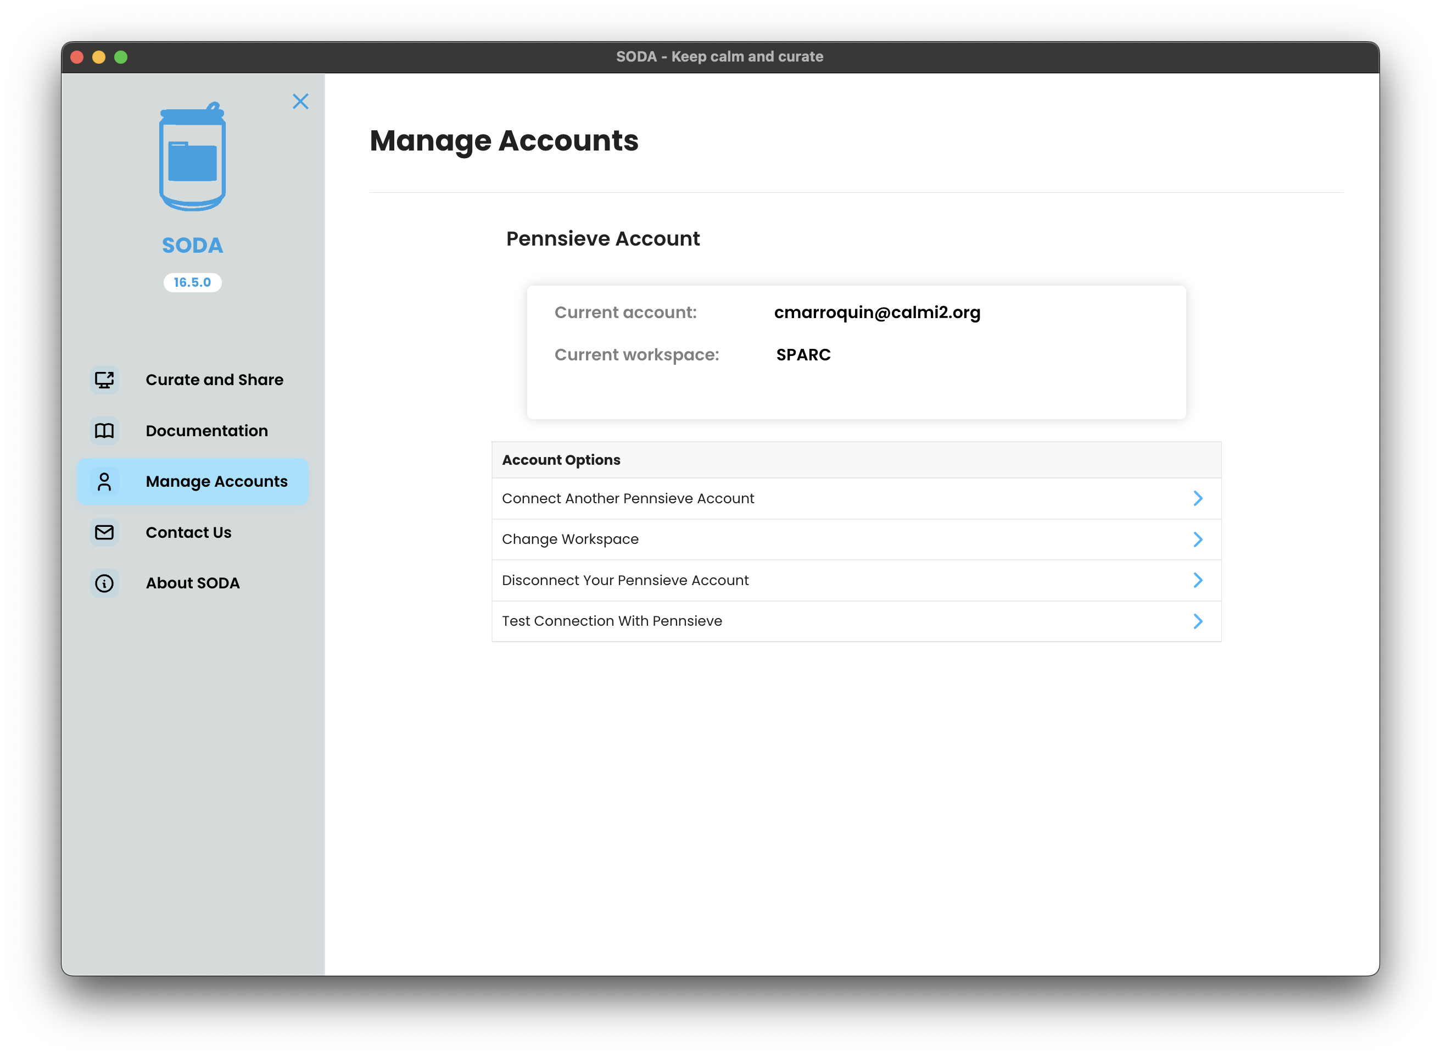Click the About SODA info icon
1441x1057 pixels.
point(104,583)
